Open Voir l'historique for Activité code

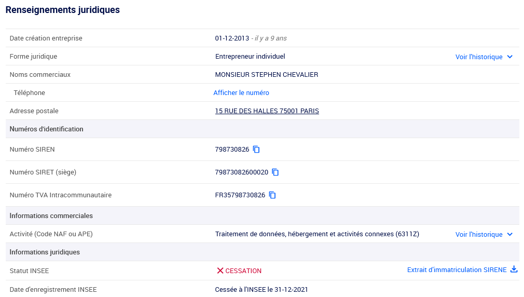[x=479, y=235]
